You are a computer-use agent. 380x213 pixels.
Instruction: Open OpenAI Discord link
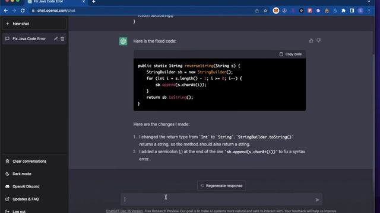point(34,186)
